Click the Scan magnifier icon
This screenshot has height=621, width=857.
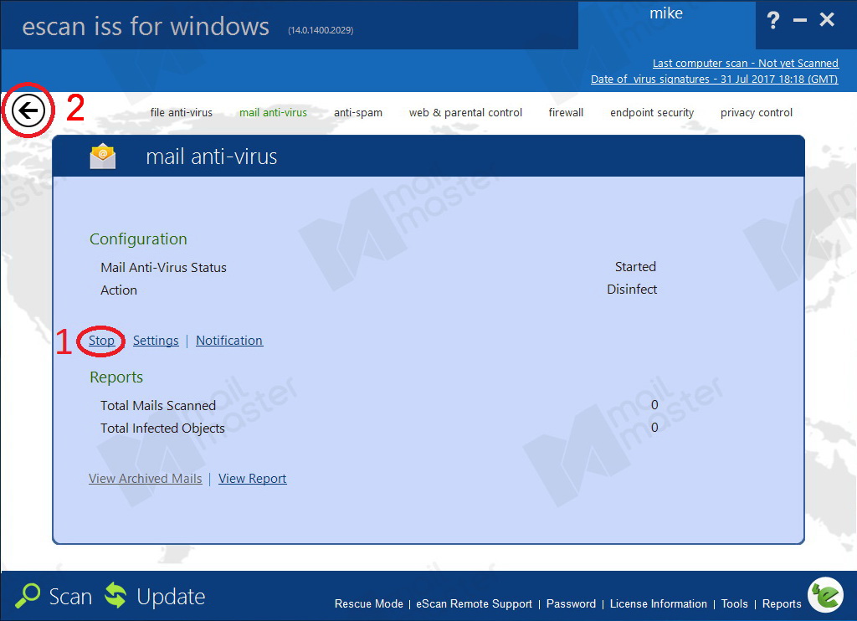point(28,595)
